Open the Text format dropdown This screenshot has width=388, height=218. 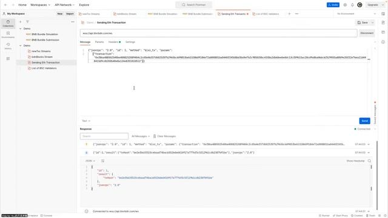pos(86,121)
